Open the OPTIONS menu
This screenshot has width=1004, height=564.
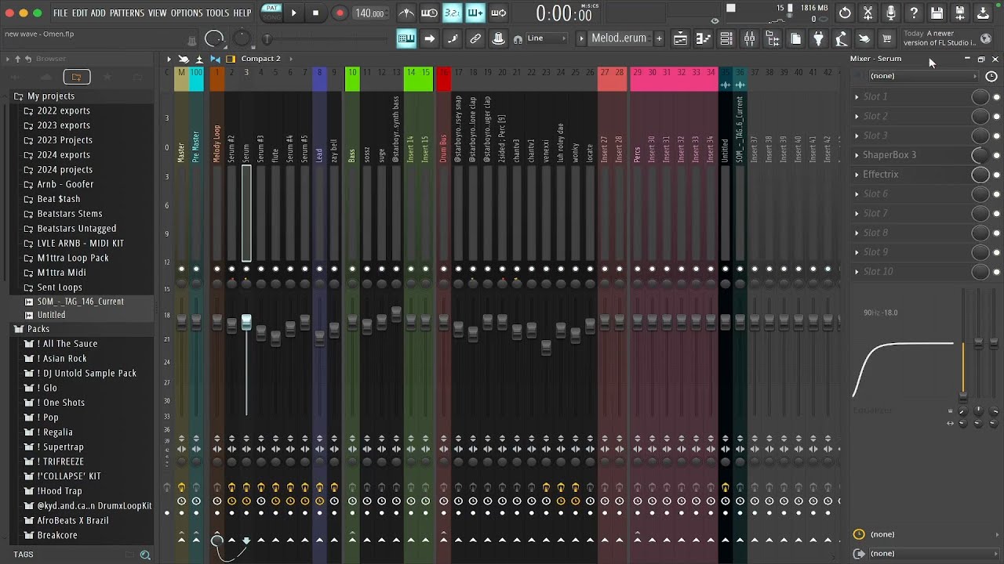tap(187, 13)
